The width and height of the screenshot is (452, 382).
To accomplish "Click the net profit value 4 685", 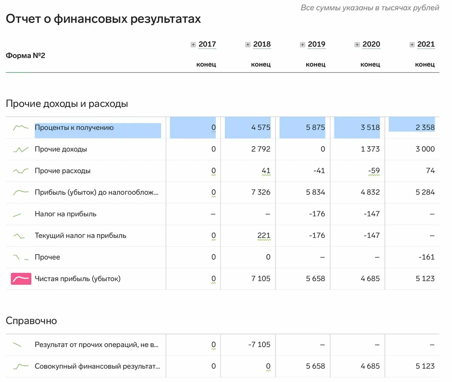I will coord(370,279).
